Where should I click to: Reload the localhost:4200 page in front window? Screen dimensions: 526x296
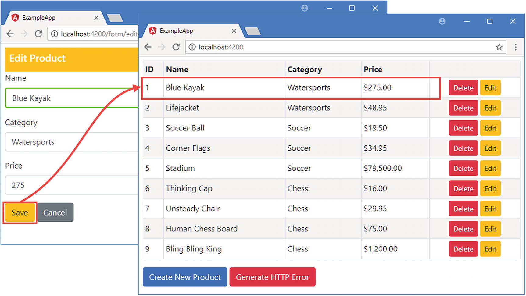pos(176,47)
